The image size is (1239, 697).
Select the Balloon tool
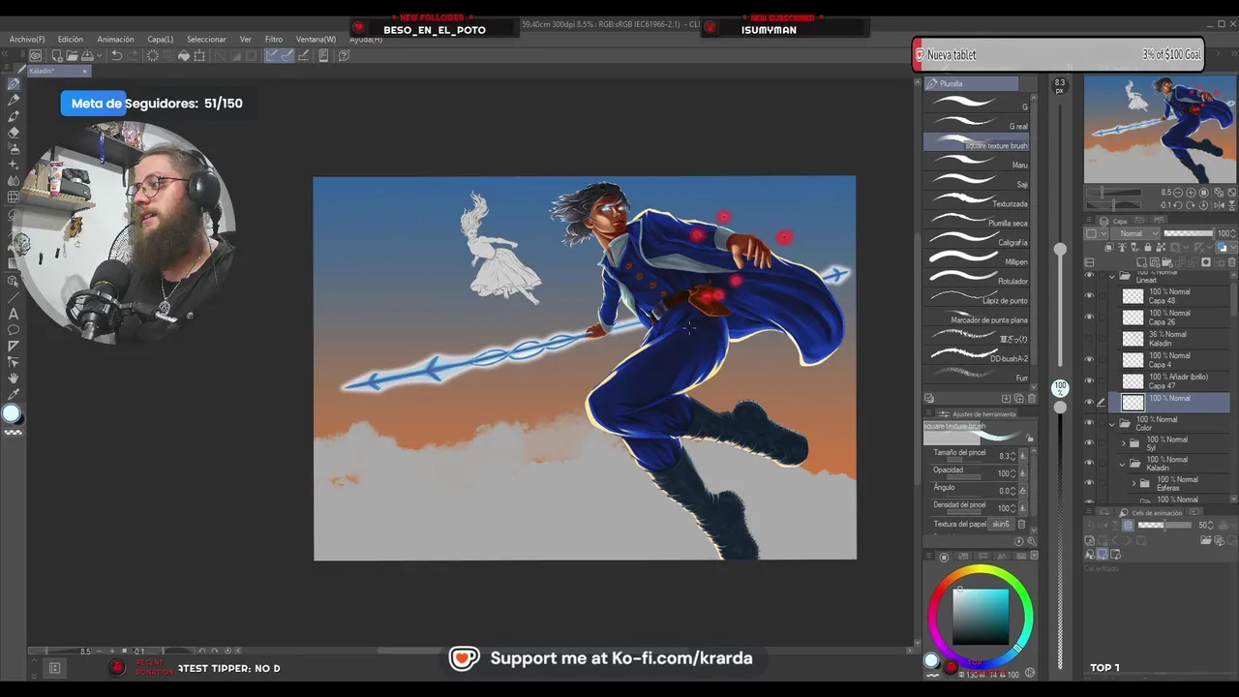coord(14,330)
